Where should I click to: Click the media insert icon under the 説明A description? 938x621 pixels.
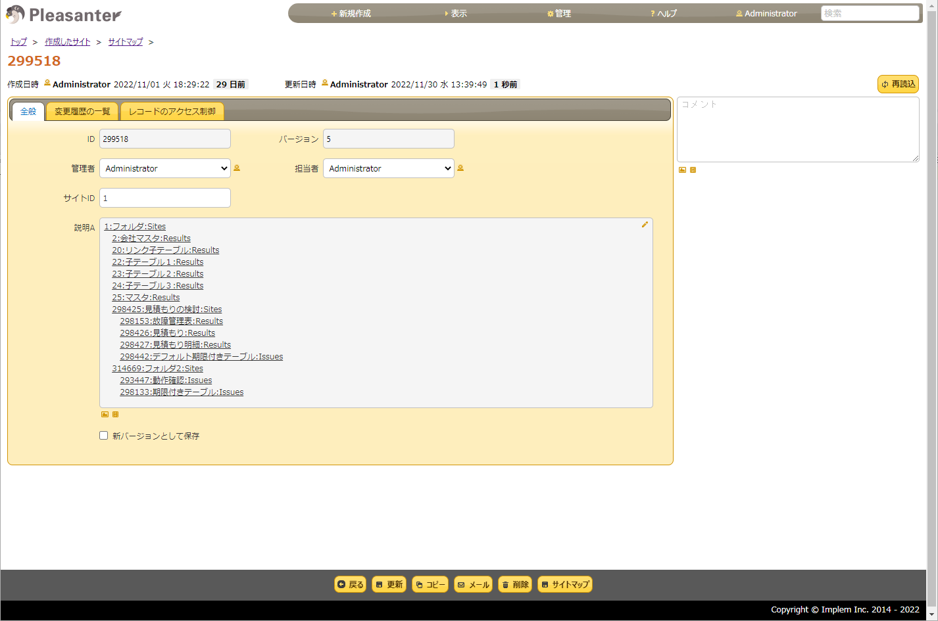click(115, 415)
